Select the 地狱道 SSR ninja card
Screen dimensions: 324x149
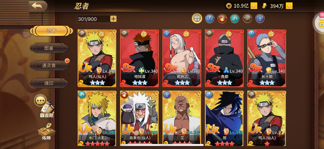click(139, 58)
